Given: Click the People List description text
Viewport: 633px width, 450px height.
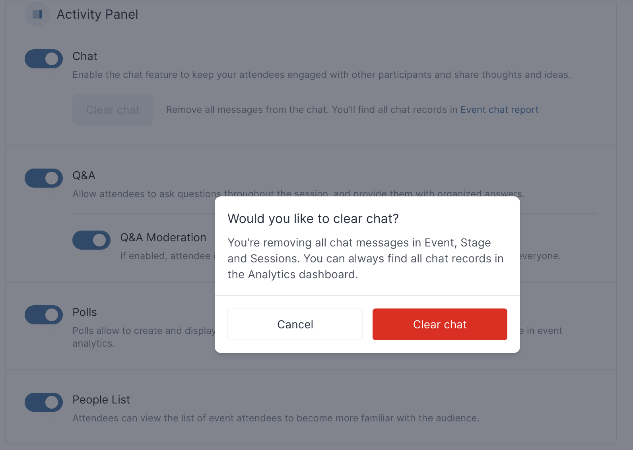Looking at the screenshot, I should click(x=276, y=418).
